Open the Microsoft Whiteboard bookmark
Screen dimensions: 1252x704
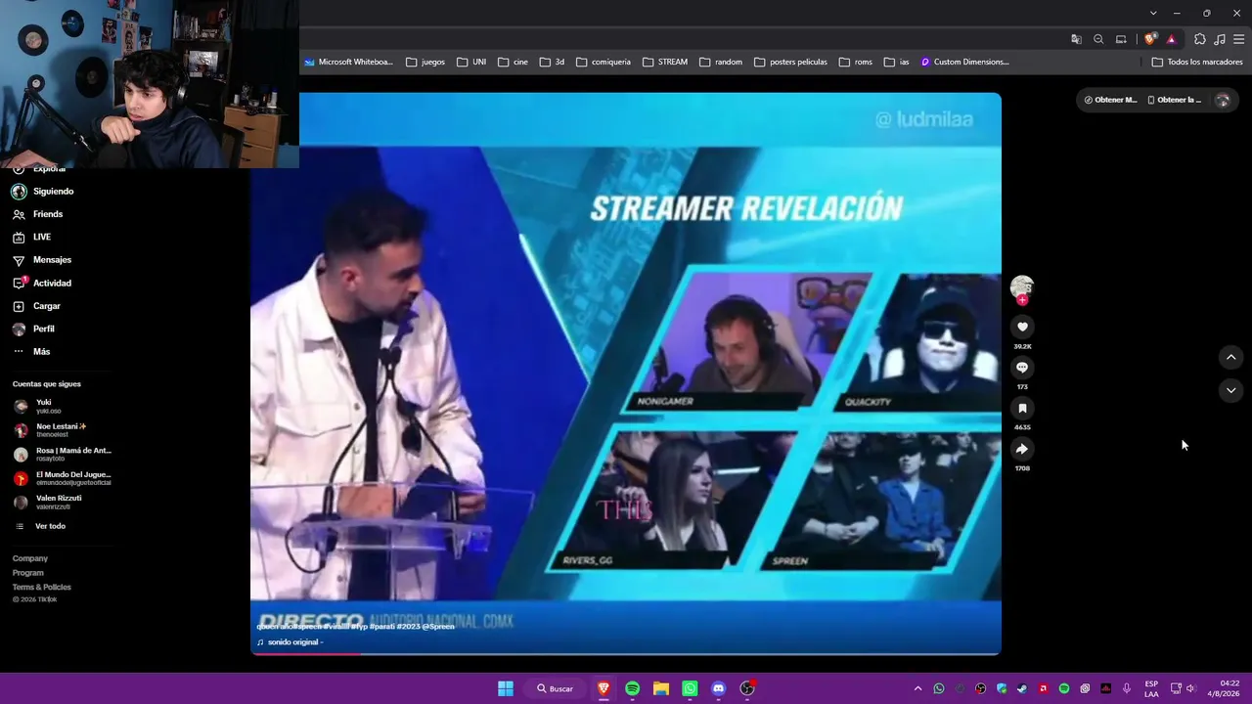[348, 62]
